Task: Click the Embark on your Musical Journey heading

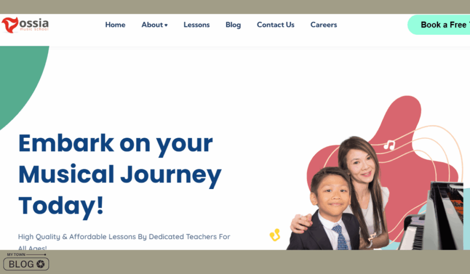Action: coord(120,174)
